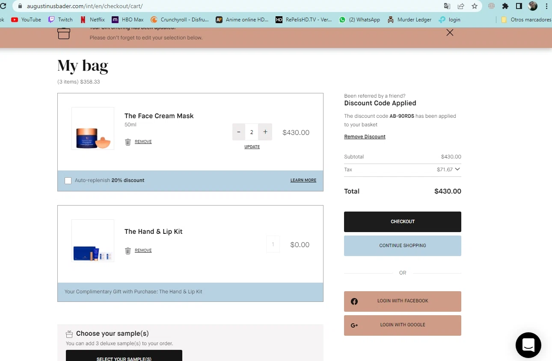
Task: Open the Chrome profile avatar
Action: [x=533, y=6]
